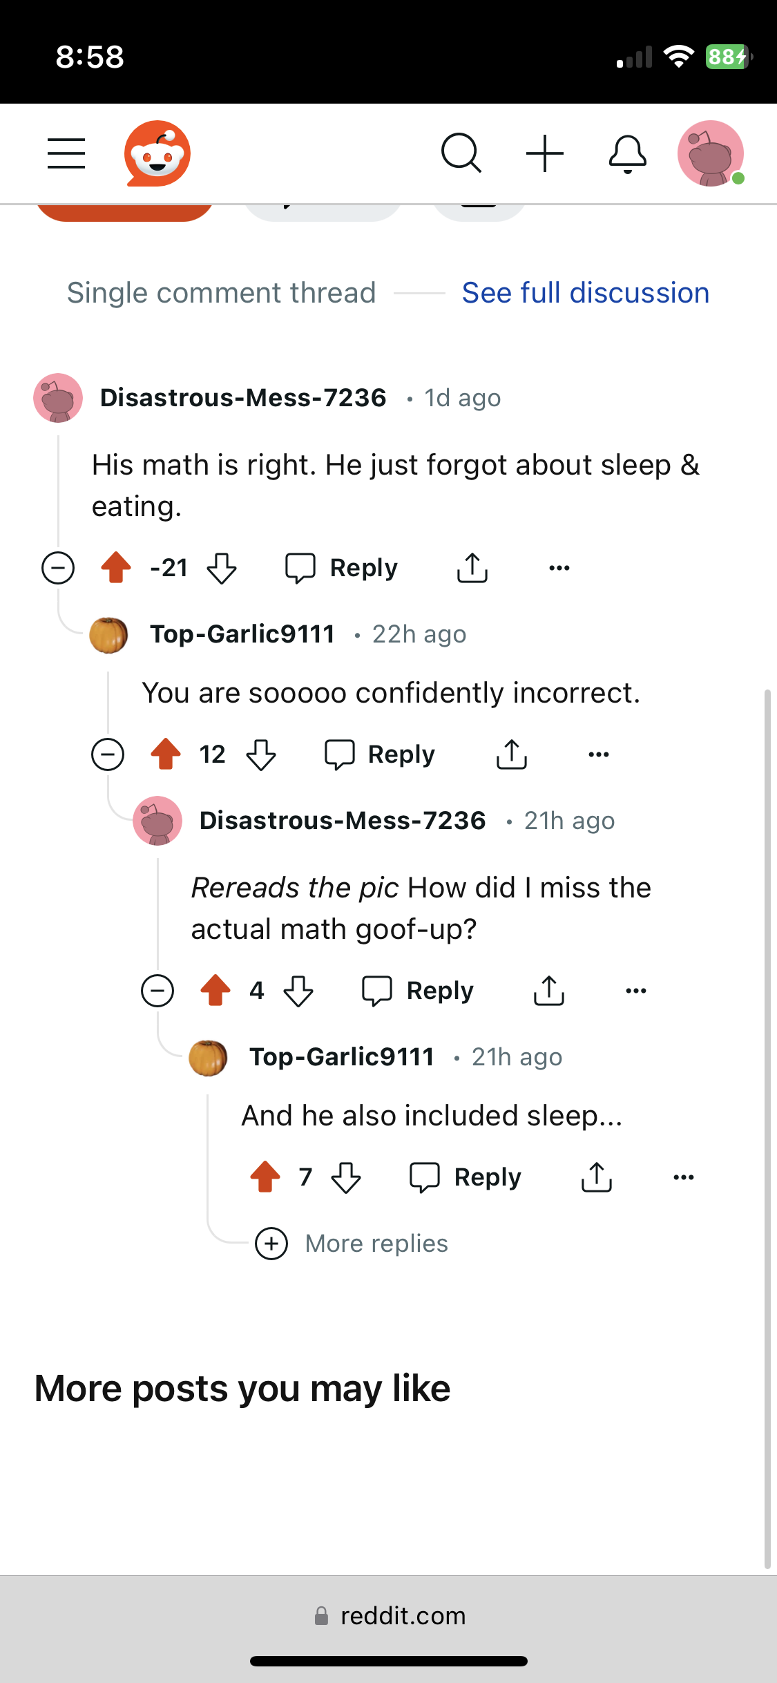Upvote the 'confidently incorrect' comment

(x=166, y=754)
